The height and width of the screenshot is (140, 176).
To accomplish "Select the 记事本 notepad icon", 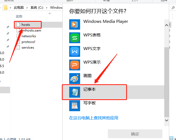I will 75,92.
